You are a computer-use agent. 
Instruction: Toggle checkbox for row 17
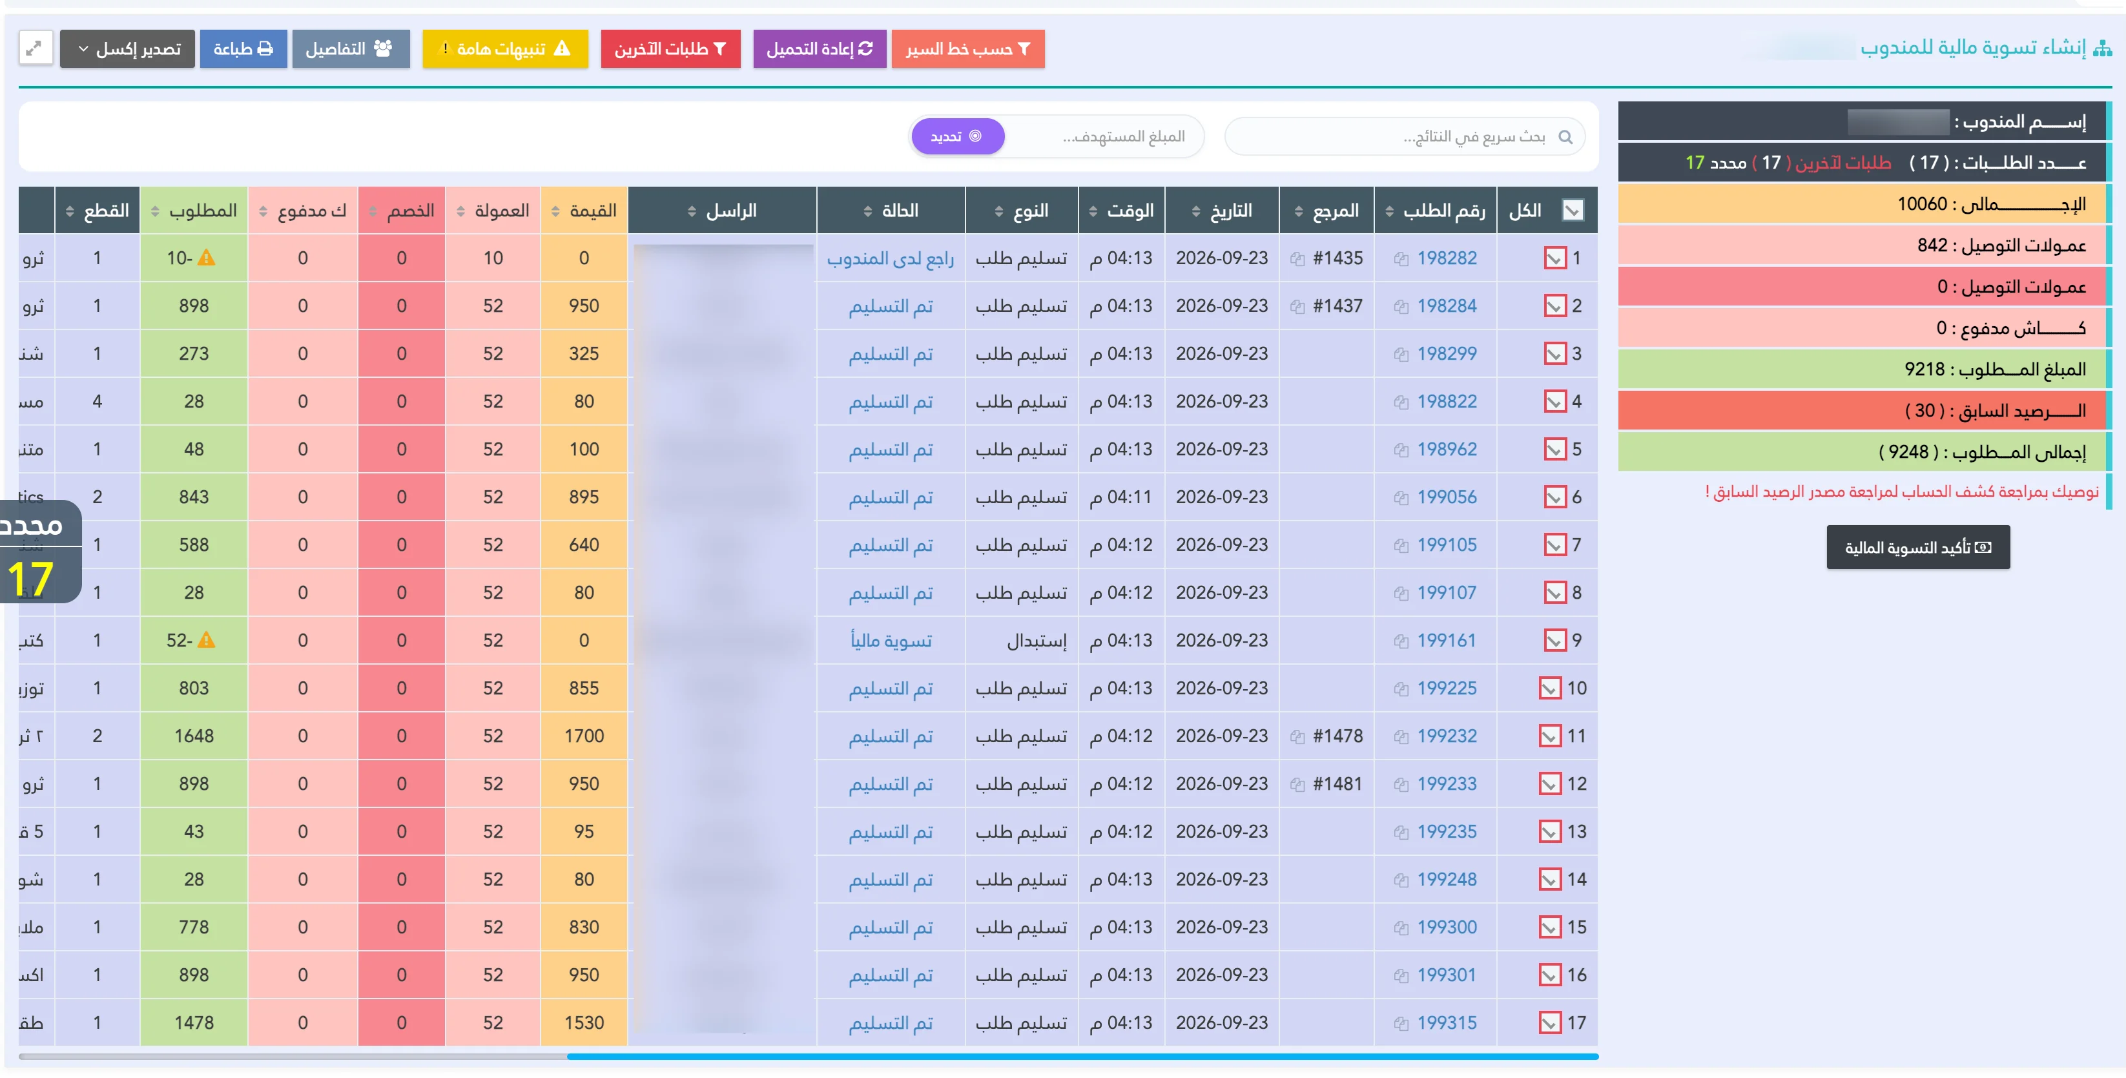1550,1022
